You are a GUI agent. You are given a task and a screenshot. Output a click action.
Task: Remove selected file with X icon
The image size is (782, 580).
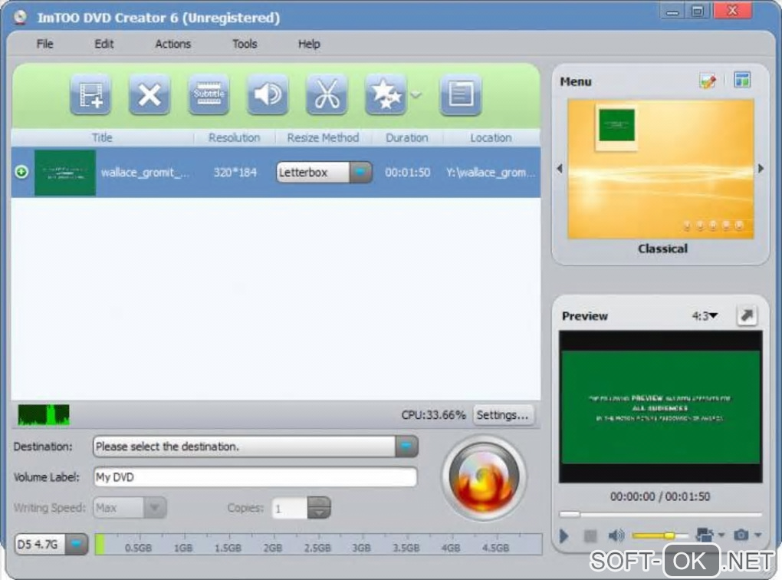tap(149, 95)
